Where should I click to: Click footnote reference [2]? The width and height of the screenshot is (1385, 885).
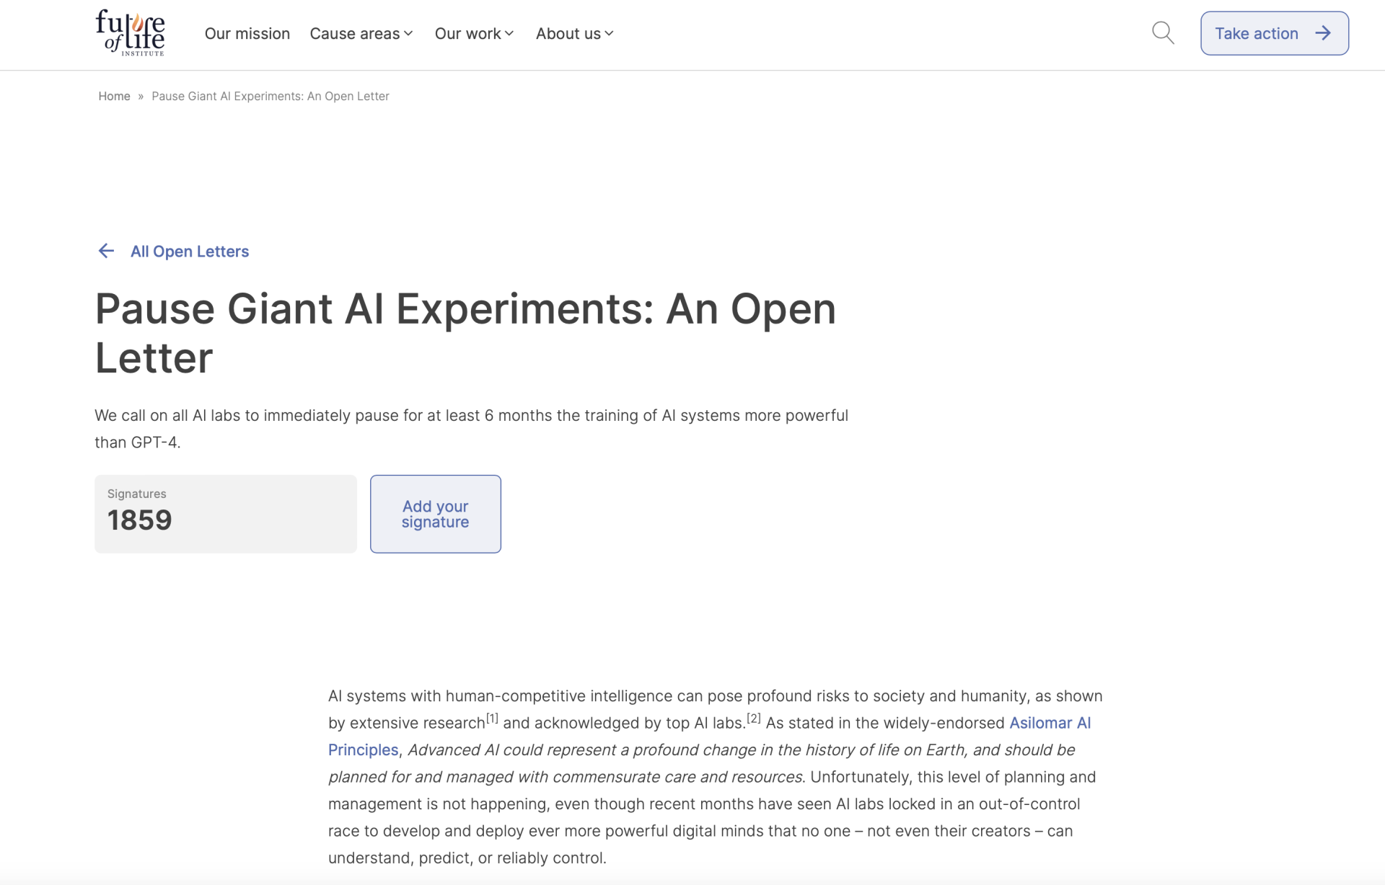(x=753, y=719)
